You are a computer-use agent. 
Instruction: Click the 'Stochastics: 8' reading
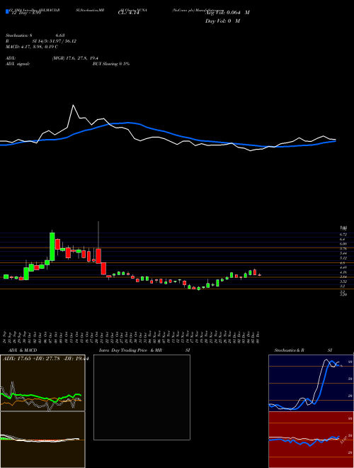tap(18, 35)
